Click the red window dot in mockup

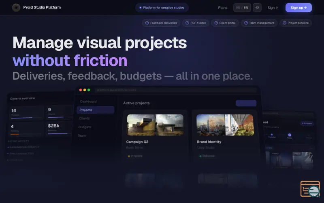tap(81, 90)
